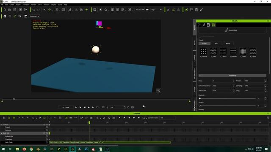Click the Undo arrow icon
Viewport: 271px width, 152px height.
tap(34, 10)
